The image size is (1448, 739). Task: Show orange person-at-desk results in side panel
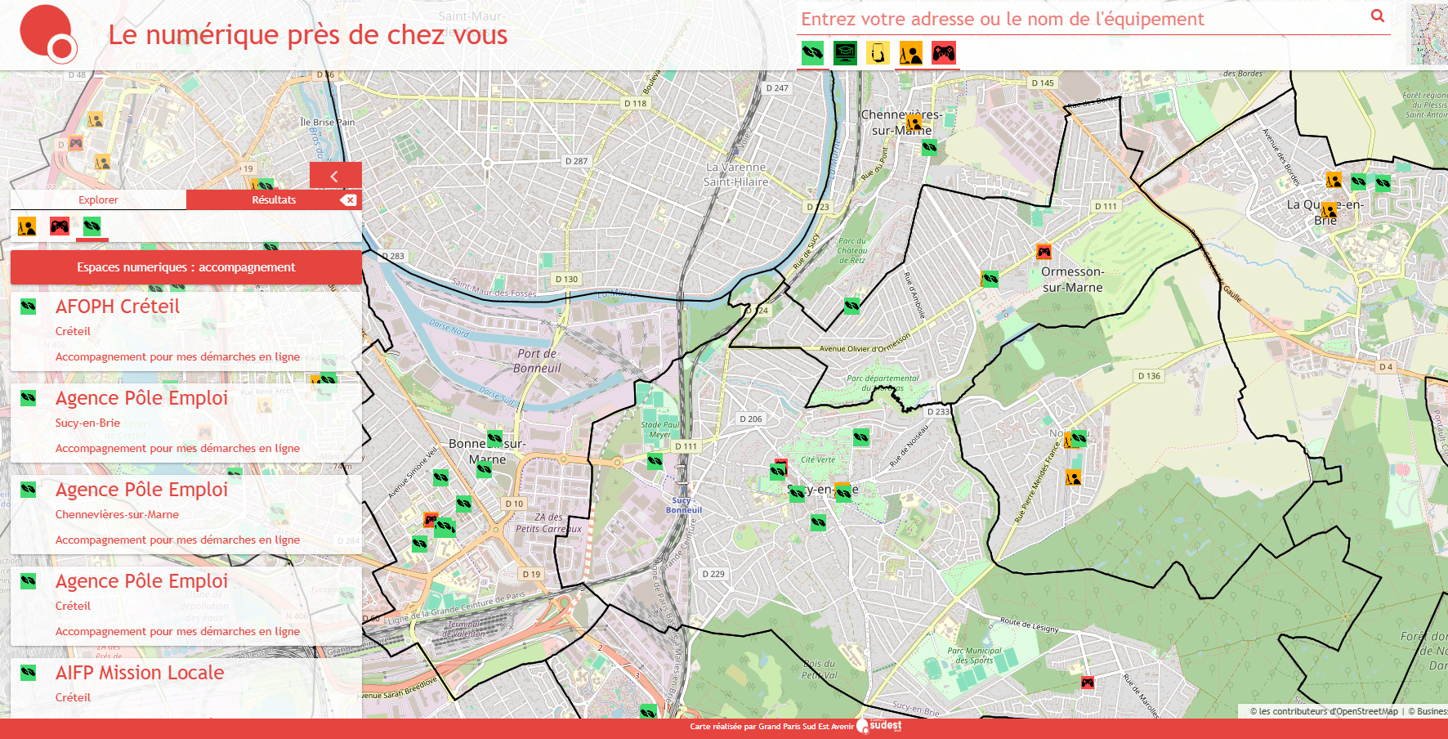click(27, 226)
